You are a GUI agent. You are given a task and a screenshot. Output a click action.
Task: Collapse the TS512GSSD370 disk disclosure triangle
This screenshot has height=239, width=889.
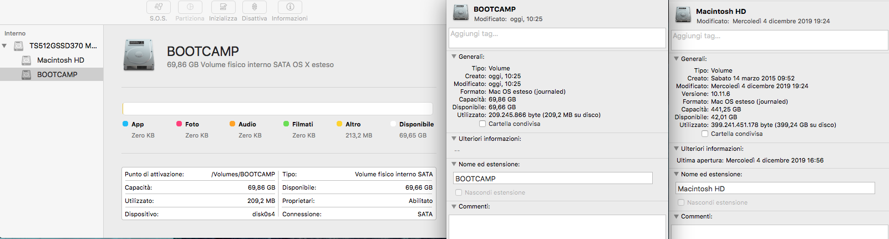click(x=4, y=46)
